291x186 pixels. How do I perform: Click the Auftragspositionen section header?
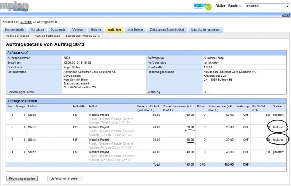pos(146,101)
